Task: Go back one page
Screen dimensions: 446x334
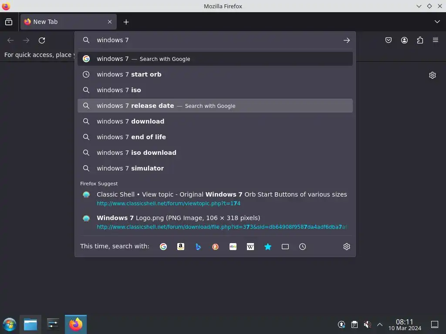Action: pos(10,40)
